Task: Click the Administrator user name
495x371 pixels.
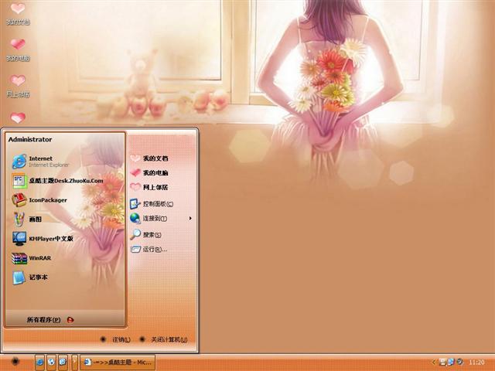Action: point(30,139)
